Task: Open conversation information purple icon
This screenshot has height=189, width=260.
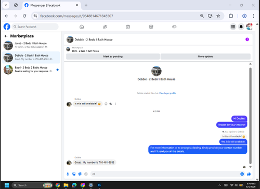Action: pyautogui.click(x=247, y=39)
